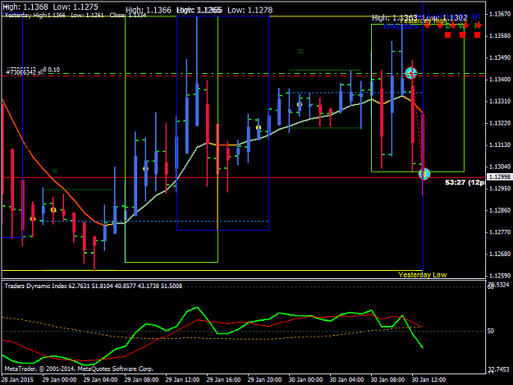Click the red square under the W label
This screenshot has height=385, width=513.
tap(462, 34)
